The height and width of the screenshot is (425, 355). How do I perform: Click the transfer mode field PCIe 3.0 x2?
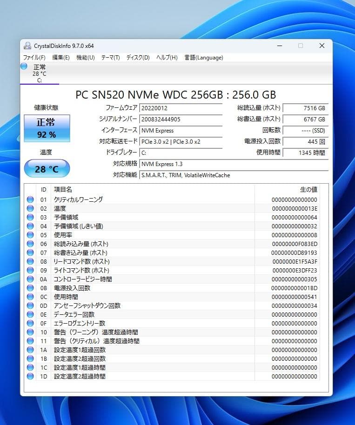pos(181,141)
